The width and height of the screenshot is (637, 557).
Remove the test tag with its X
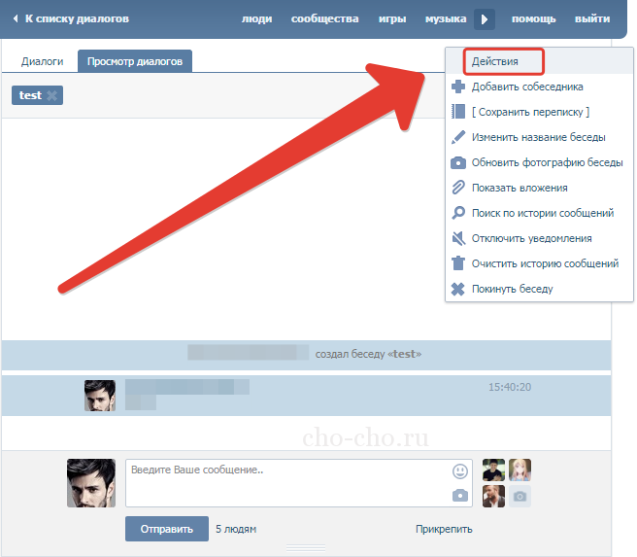(51, 95)
